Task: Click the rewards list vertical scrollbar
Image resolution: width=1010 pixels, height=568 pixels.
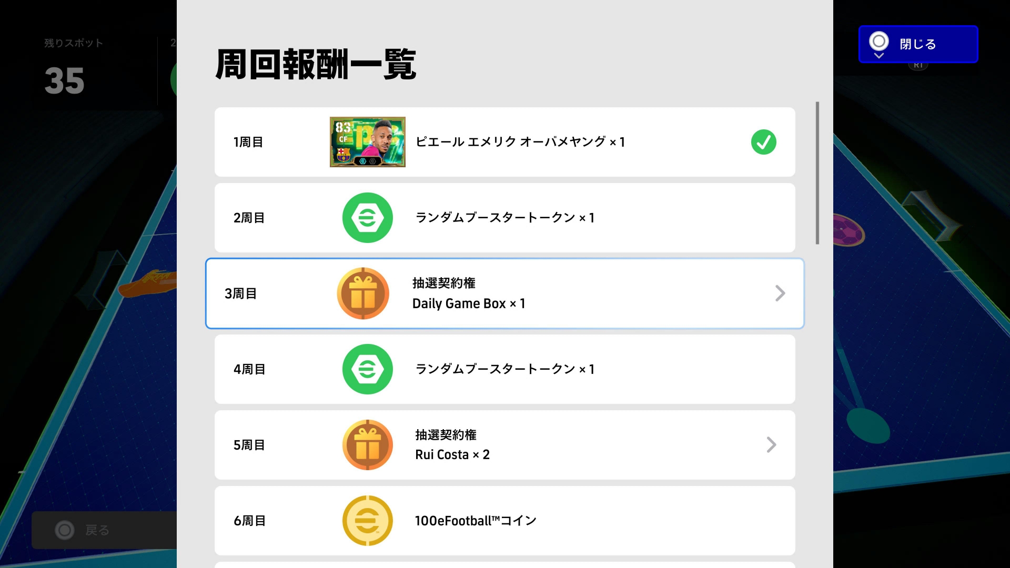Action: pyautogui.click(x=817, y=173)
